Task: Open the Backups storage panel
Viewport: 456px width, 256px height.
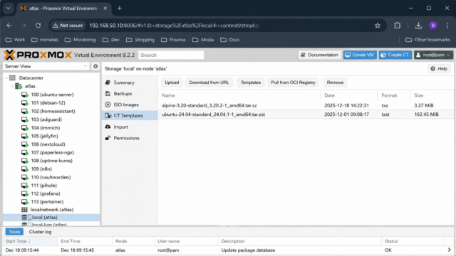Action: point(130,94)
